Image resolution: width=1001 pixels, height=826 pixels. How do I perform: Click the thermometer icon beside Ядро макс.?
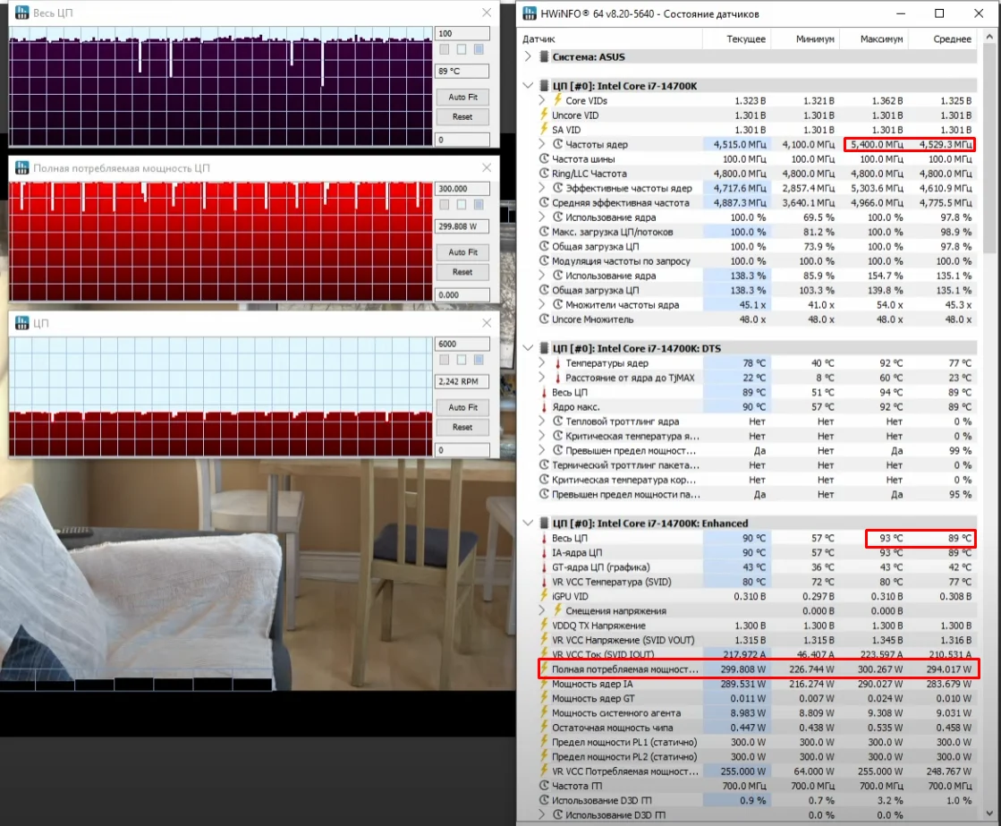pyautogui.click(x=544, y=407)
